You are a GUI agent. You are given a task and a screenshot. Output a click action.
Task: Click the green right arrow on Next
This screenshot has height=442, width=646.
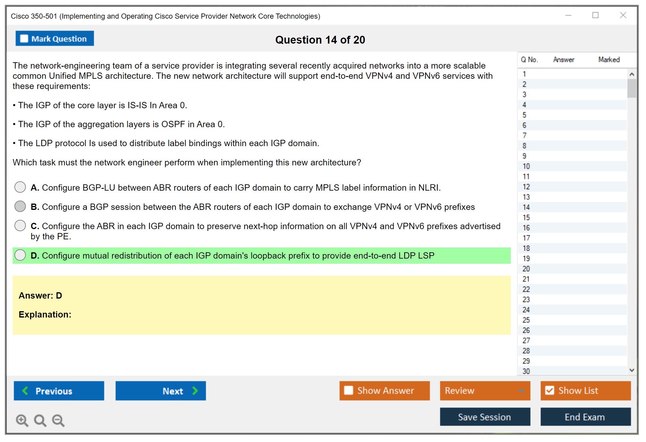pos(195,391)
